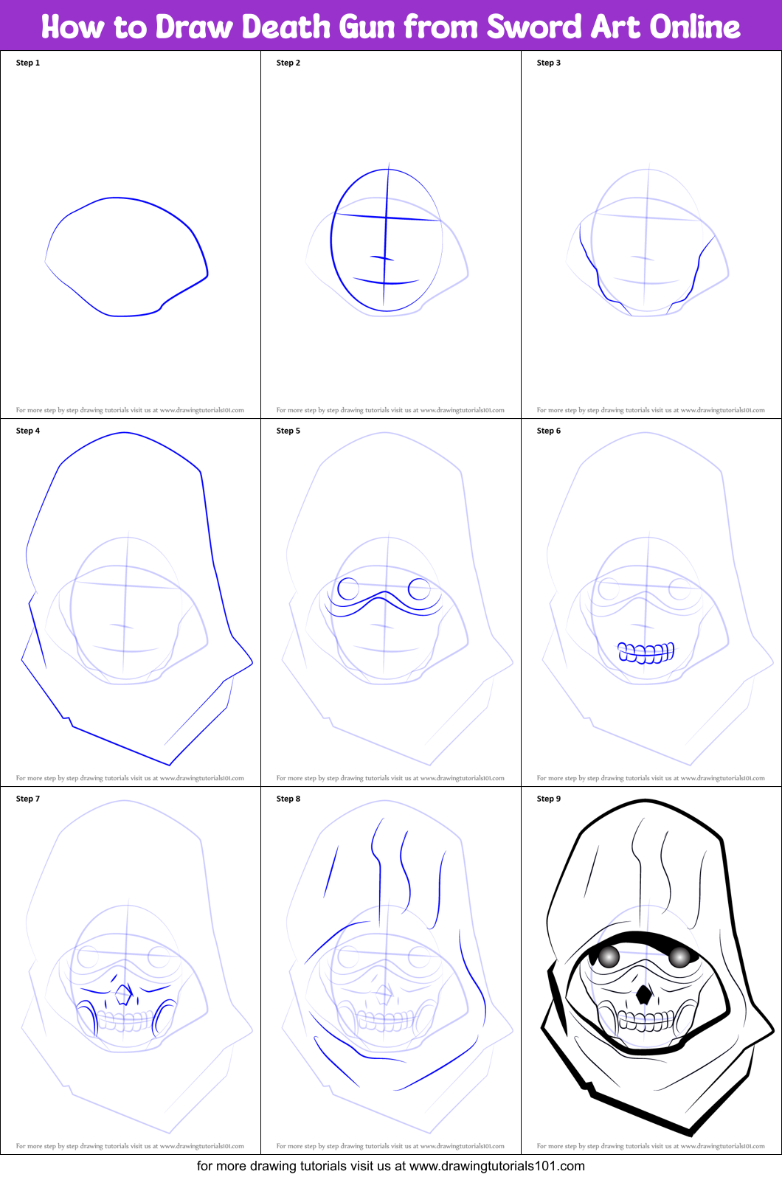
Task: Select the "Step 5" label text
Action: click(x=288, y=431)
